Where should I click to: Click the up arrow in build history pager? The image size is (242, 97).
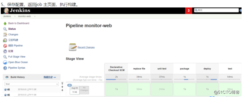pos(62,87)
